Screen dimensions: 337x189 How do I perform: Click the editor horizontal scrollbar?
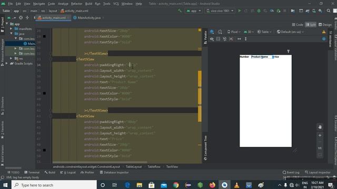click(100, 162)
